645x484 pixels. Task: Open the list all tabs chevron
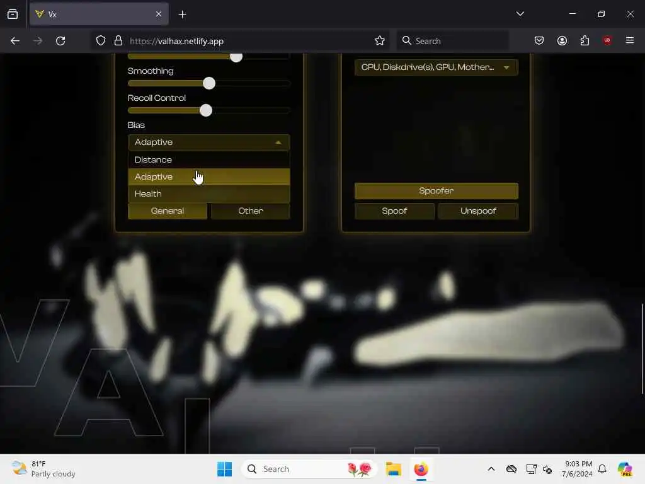click(x=520, y=14)
